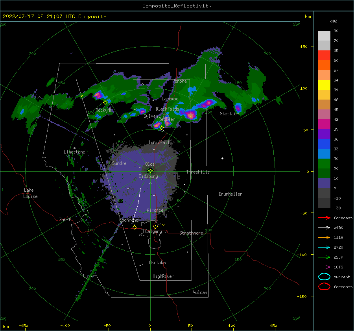
Task: Click the ThreeHills label
Action: click(198, 172)
